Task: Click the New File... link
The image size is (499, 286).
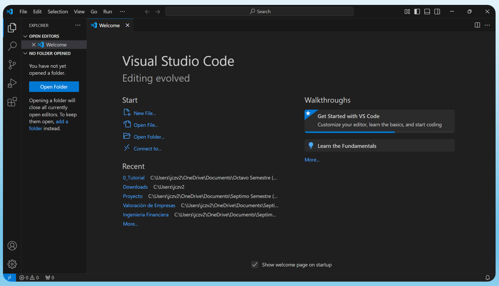Action: 145,113
